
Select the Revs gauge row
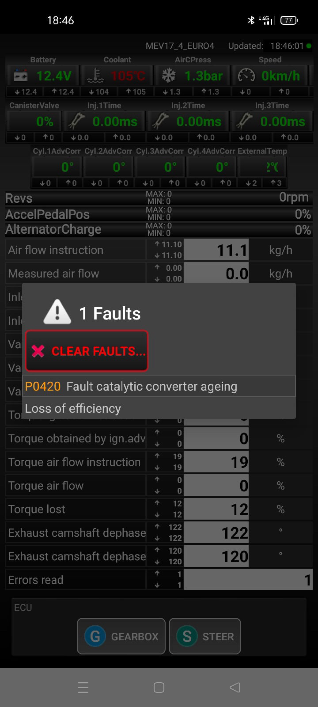pos(159,198)
